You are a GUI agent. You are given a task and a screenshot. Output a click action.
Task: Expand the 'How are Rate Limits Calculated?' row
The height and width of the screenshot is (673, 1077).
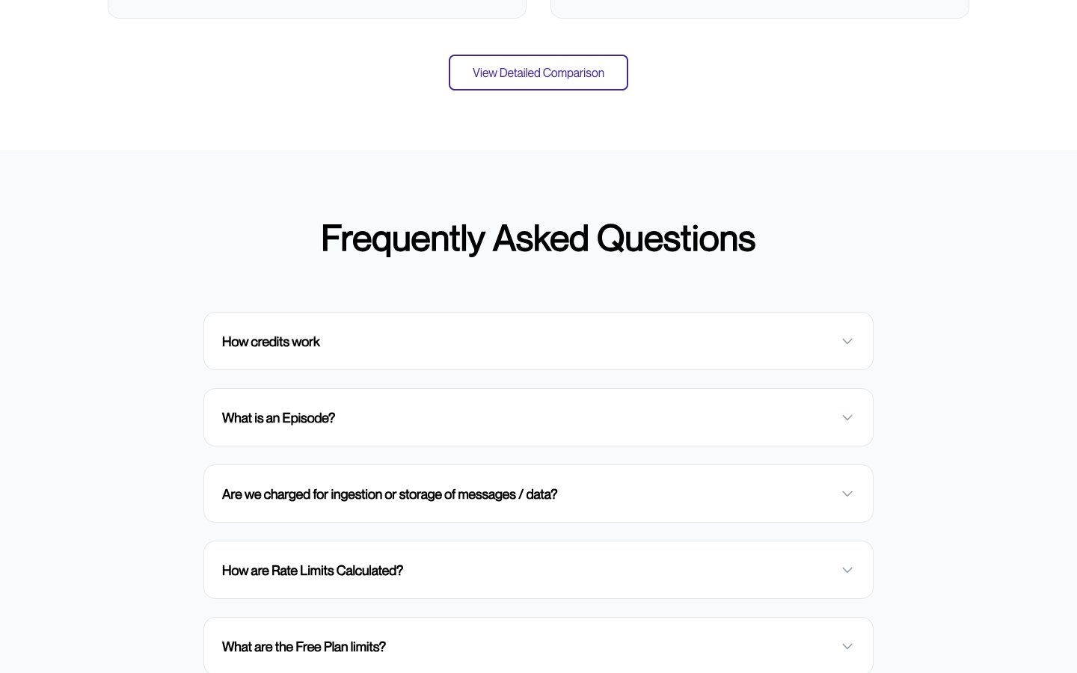coord(538,570)
